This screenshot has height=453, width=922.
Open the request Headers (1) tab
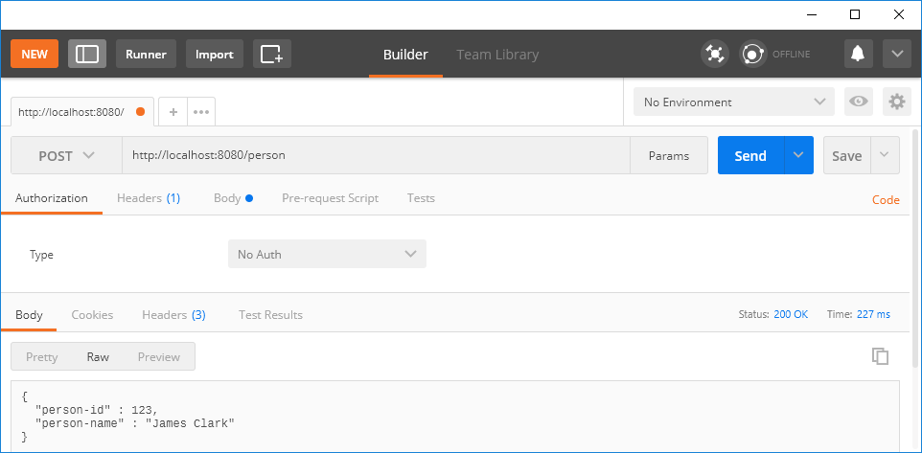pos(149,198)
